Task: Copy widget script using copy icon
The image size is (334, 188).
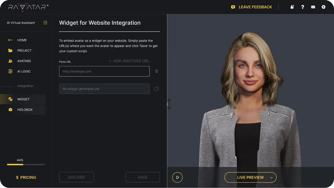Action: [156, 89]
